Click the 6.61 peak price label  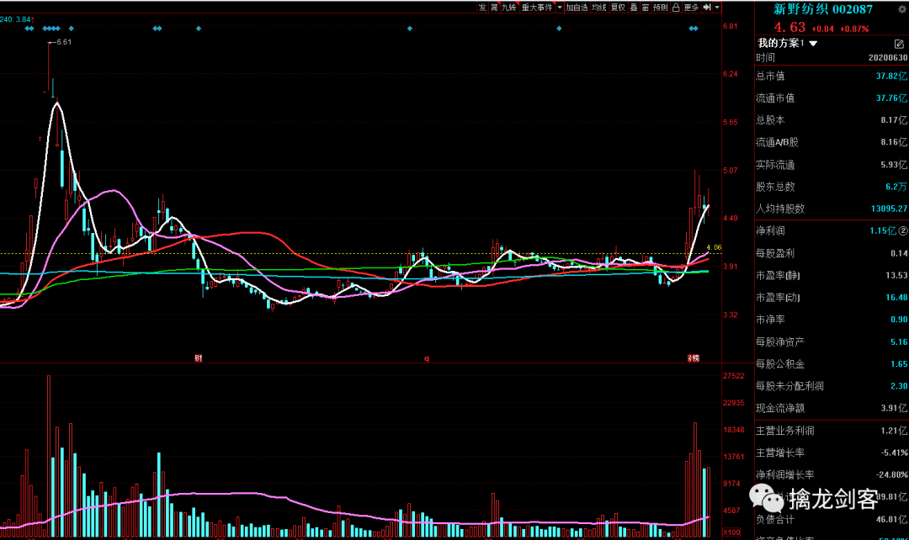[x=63, y=42]
